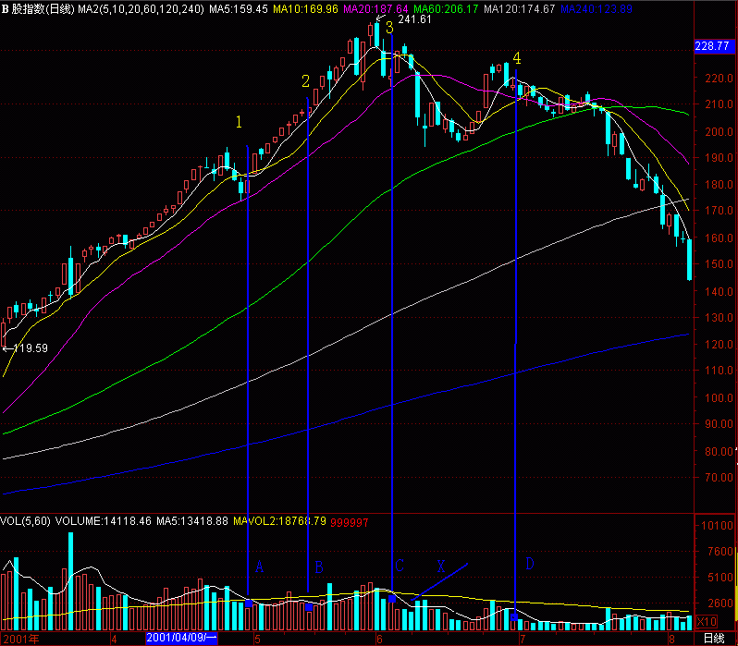Select the 241.61 high price marker
The height and width of the screenshot is (646, 738).
413,19
